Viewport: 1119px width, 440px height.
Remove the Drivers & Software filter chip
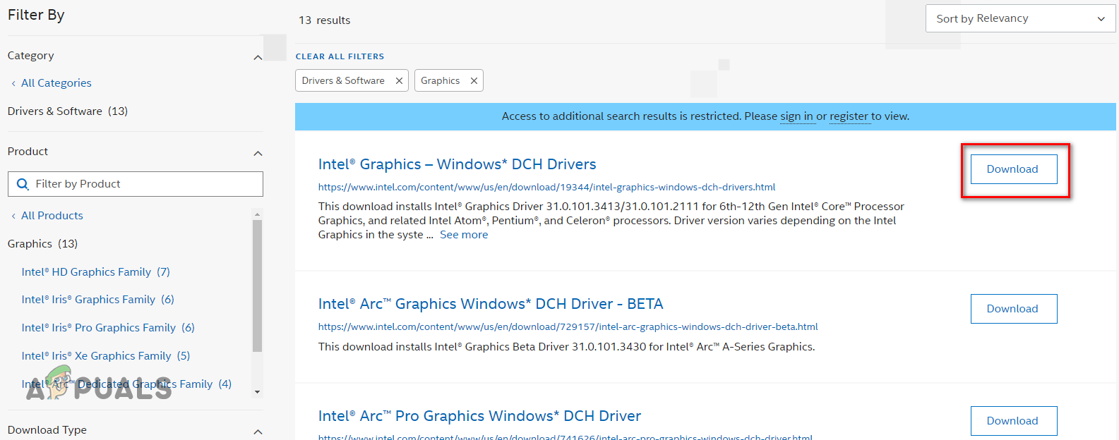399,81
